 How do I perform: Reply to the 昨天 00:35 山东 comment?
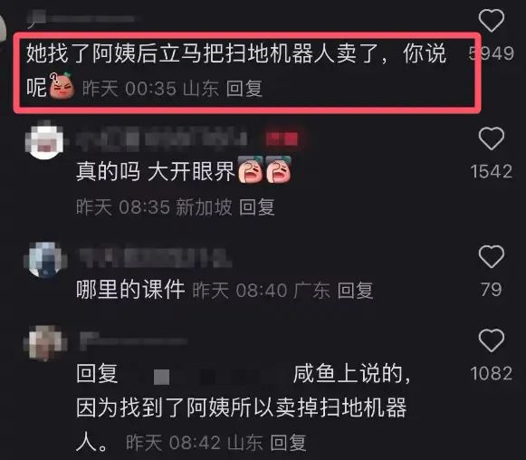coord(244,89)
